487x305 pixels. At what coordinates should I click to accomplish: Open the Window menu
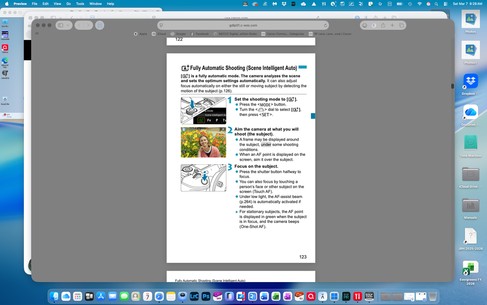[x=95, y=4]
